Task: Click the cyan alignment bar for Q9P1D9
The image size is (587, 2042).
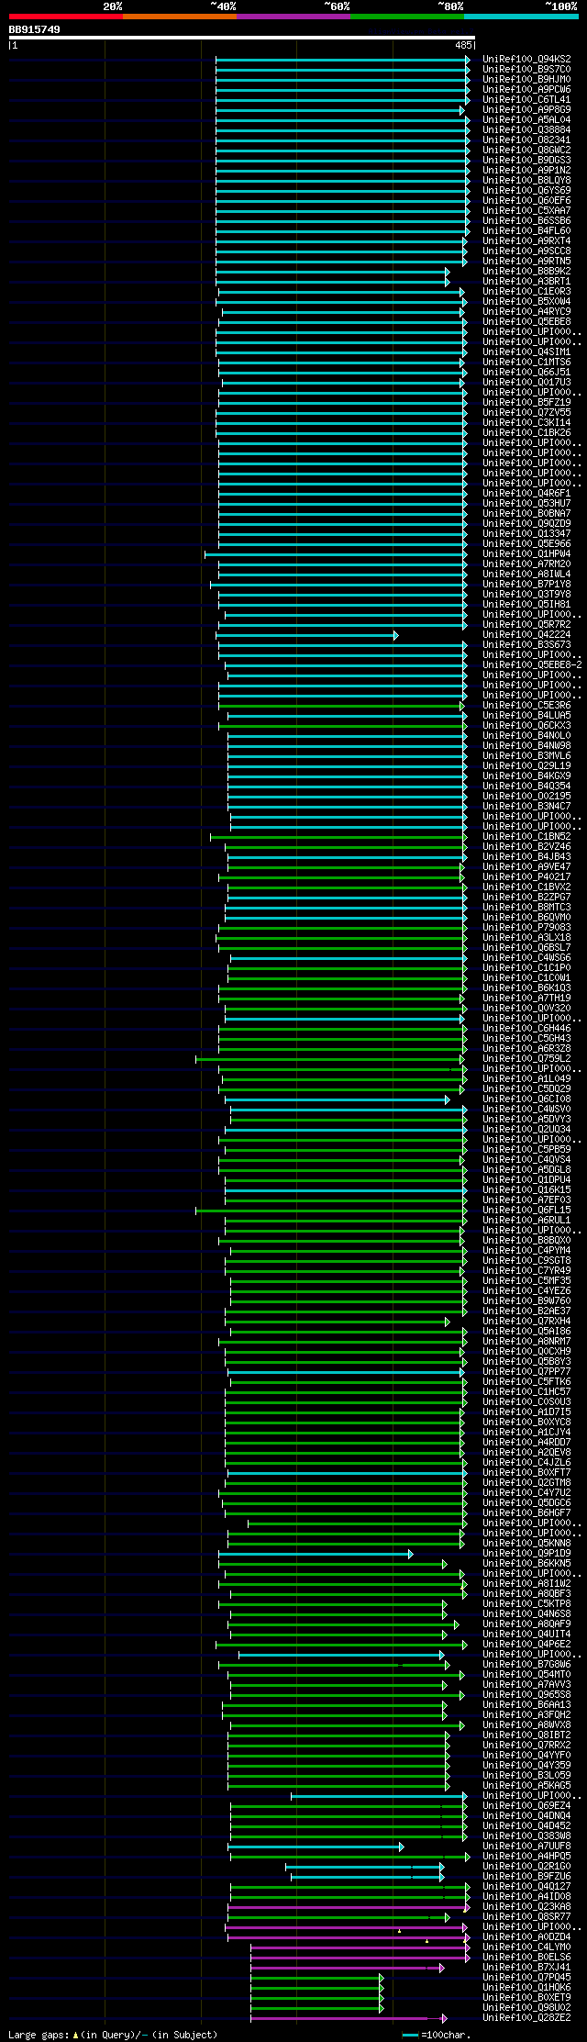Action: click(x=316, y=1554)
